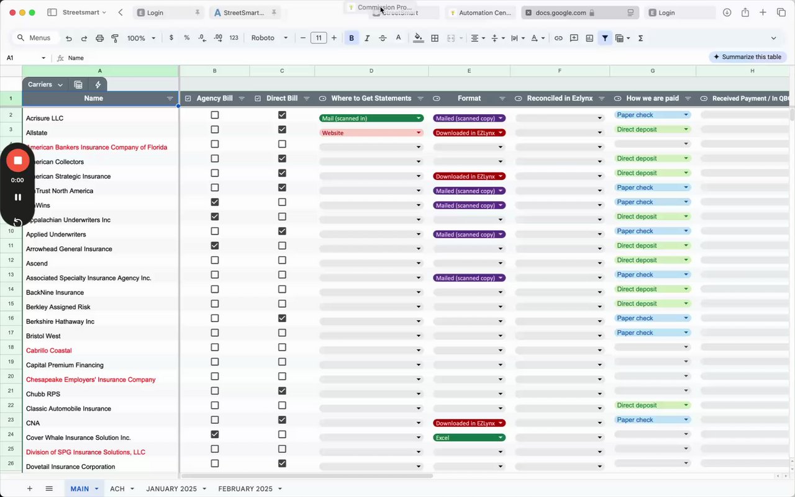Viewport: 795px width, 497px height.
Task: Uncheck Agency Bill for Cover Whale Insurance Solution
Action: tap(215, 434)
